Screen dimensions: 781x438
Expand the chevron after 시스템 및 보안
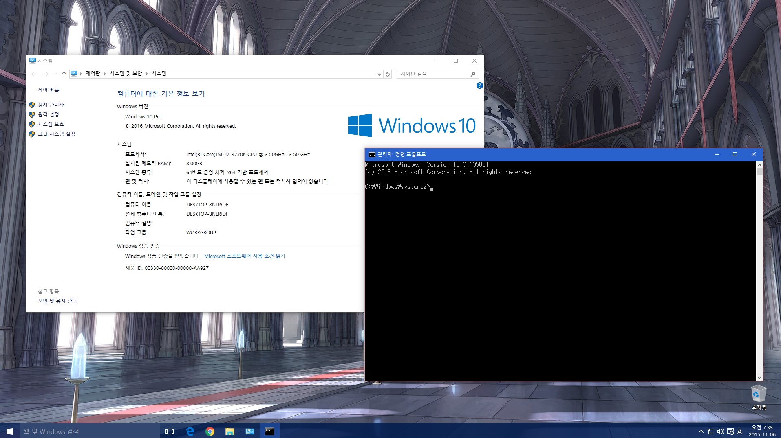click(147, 74)
